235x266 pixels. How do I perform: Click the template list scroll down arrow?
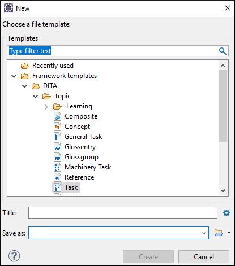223,191
